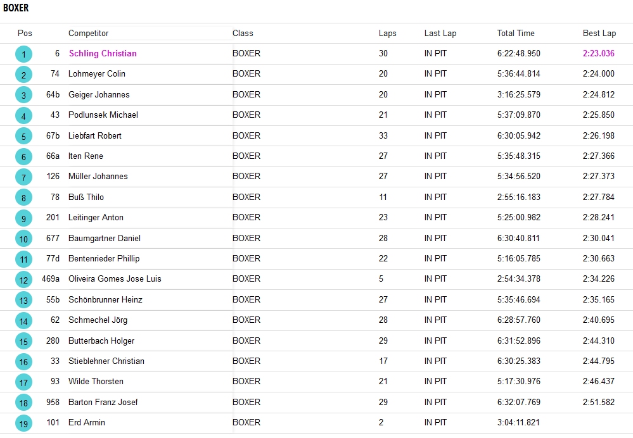Select Barton Franz Josef competitor name
The width and height of the screenshot is (633, 438).
pos(103,403)
